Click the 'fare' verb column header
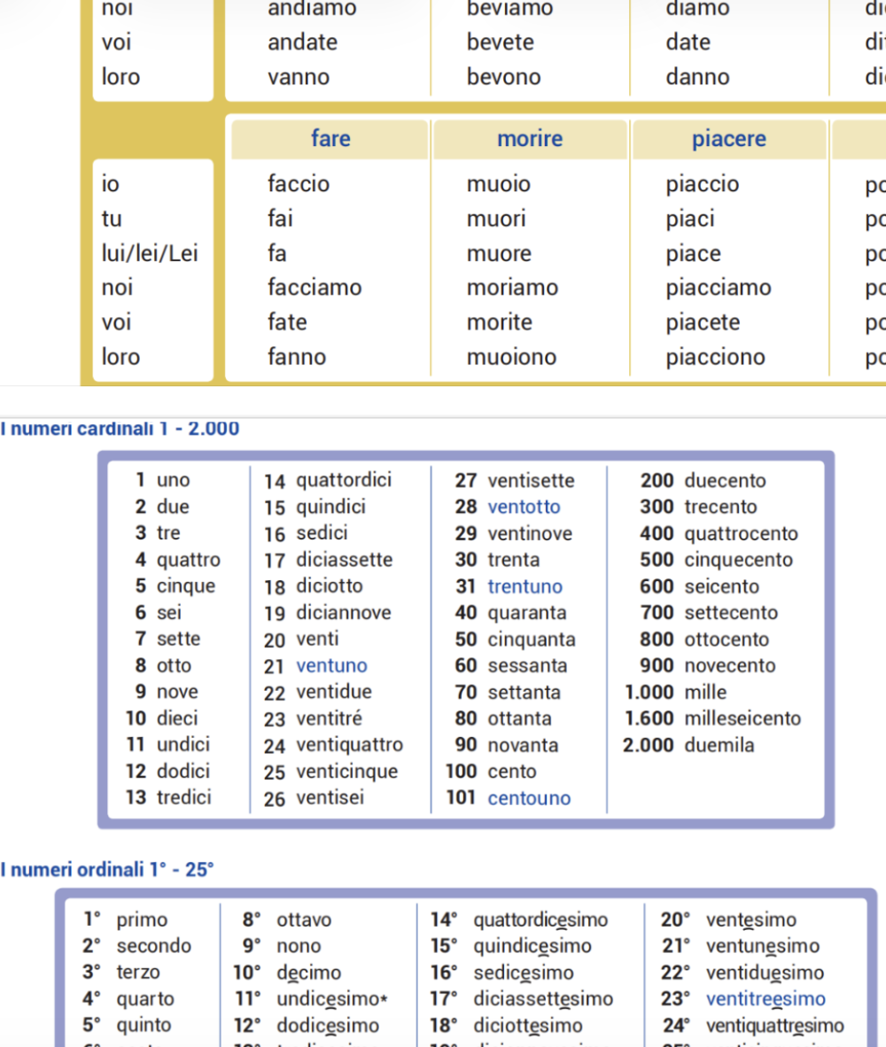Image resolution: width=886 pixels, height=1047 pixels. [330, 139]
